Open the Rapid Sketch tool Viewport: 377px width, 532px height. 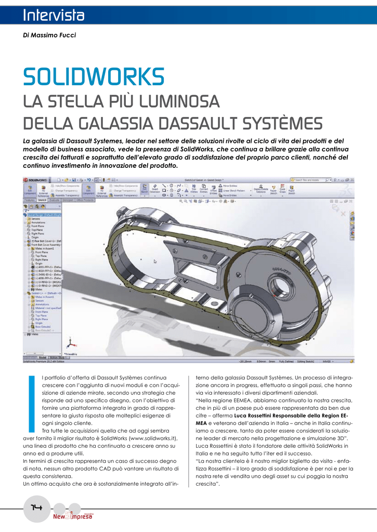click(x=291, y=189)
